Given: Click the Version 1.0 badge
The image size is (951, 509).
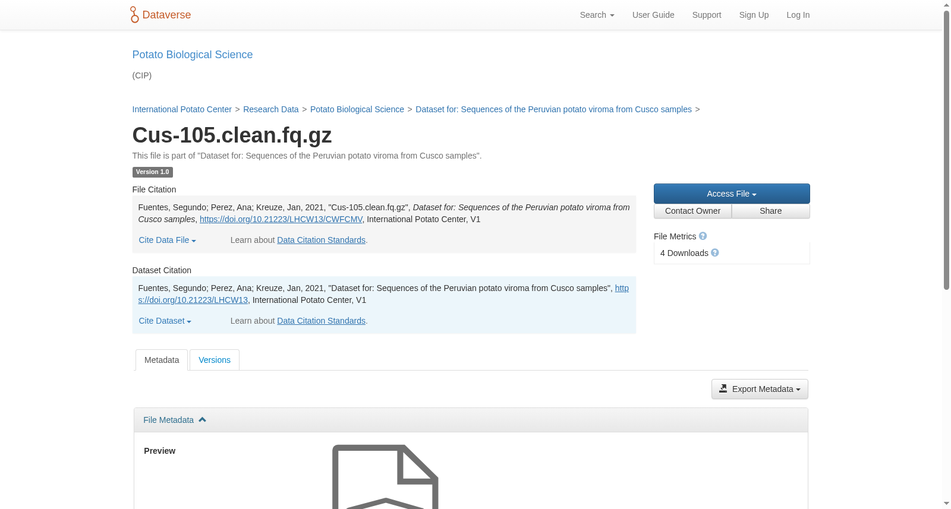Looking at the screenshot, I should coord(152,172).
